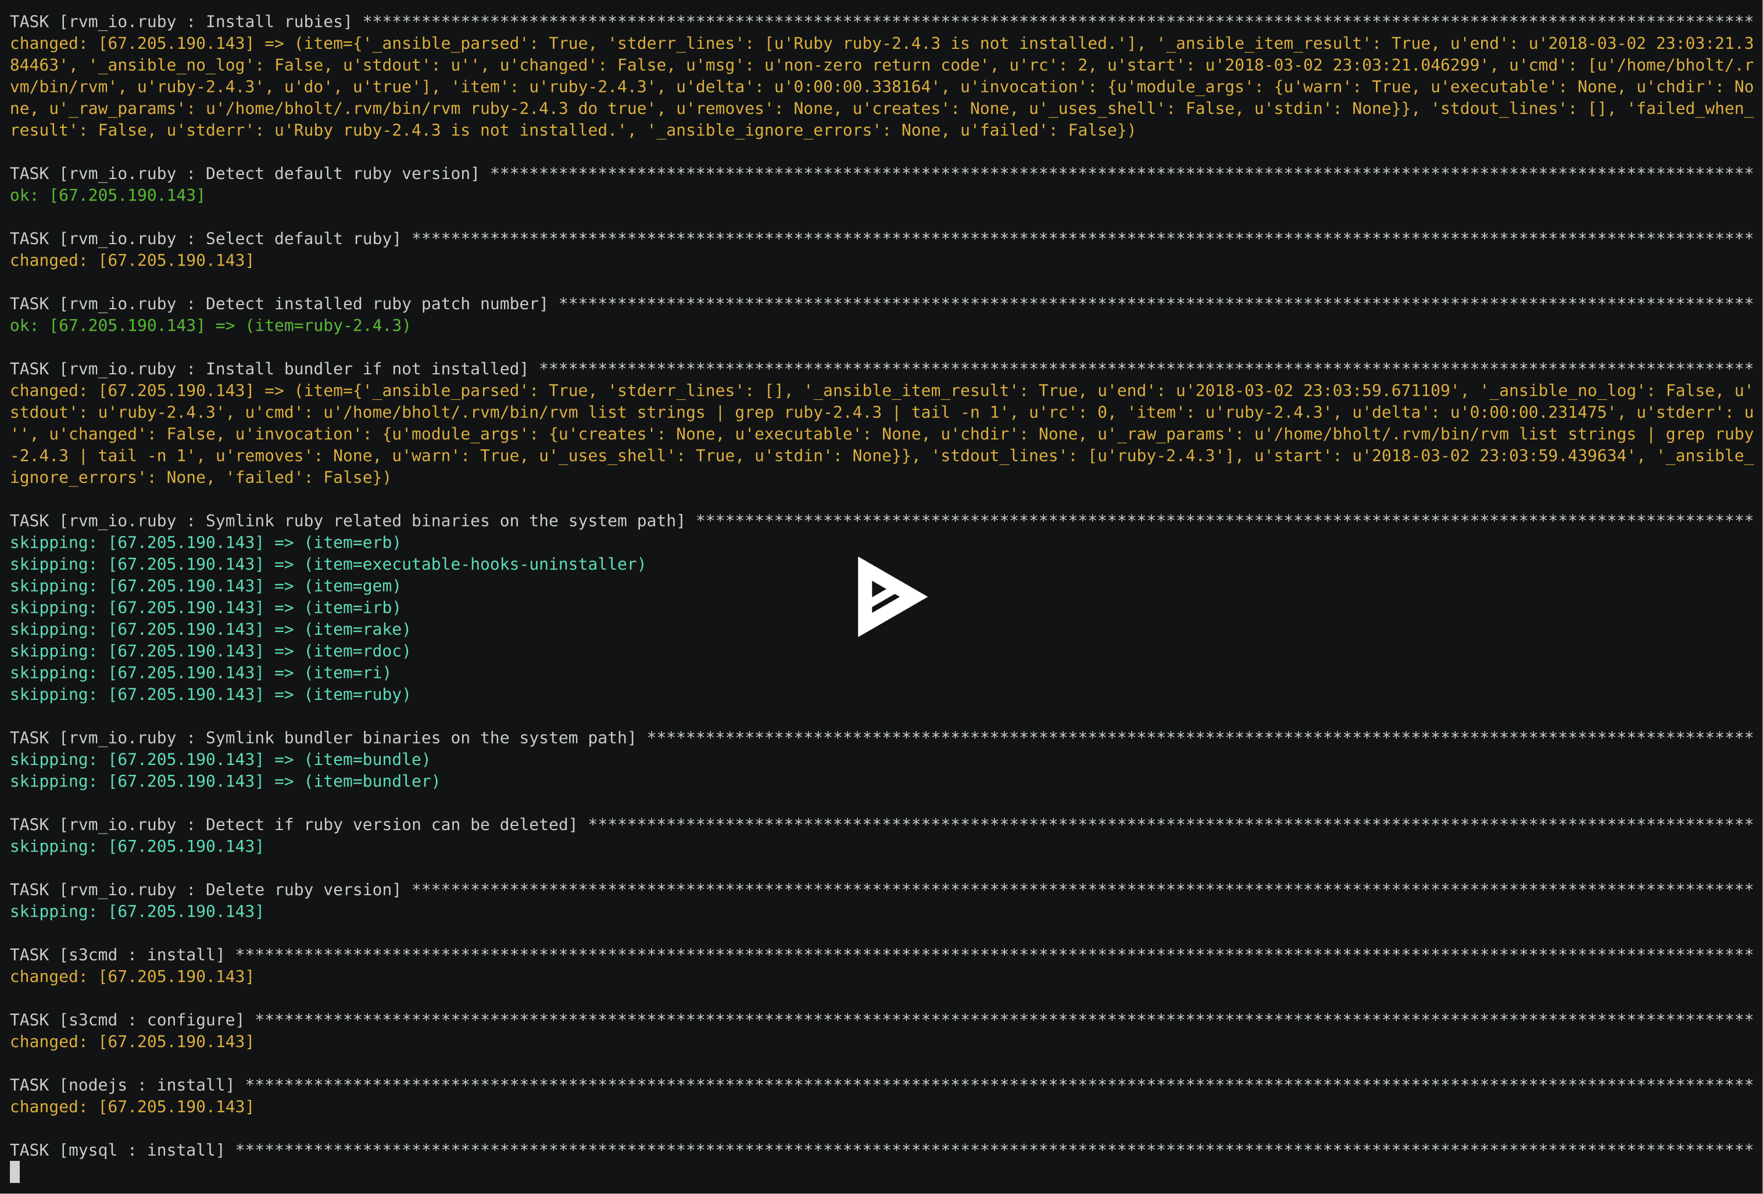
Task: Click the skipping line for item=bundle
Action: pos(220,759)
